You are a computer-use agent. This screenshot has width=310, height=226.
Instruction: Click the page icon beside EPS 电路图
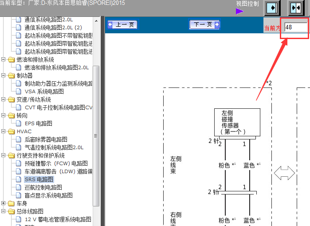(19, 123)
